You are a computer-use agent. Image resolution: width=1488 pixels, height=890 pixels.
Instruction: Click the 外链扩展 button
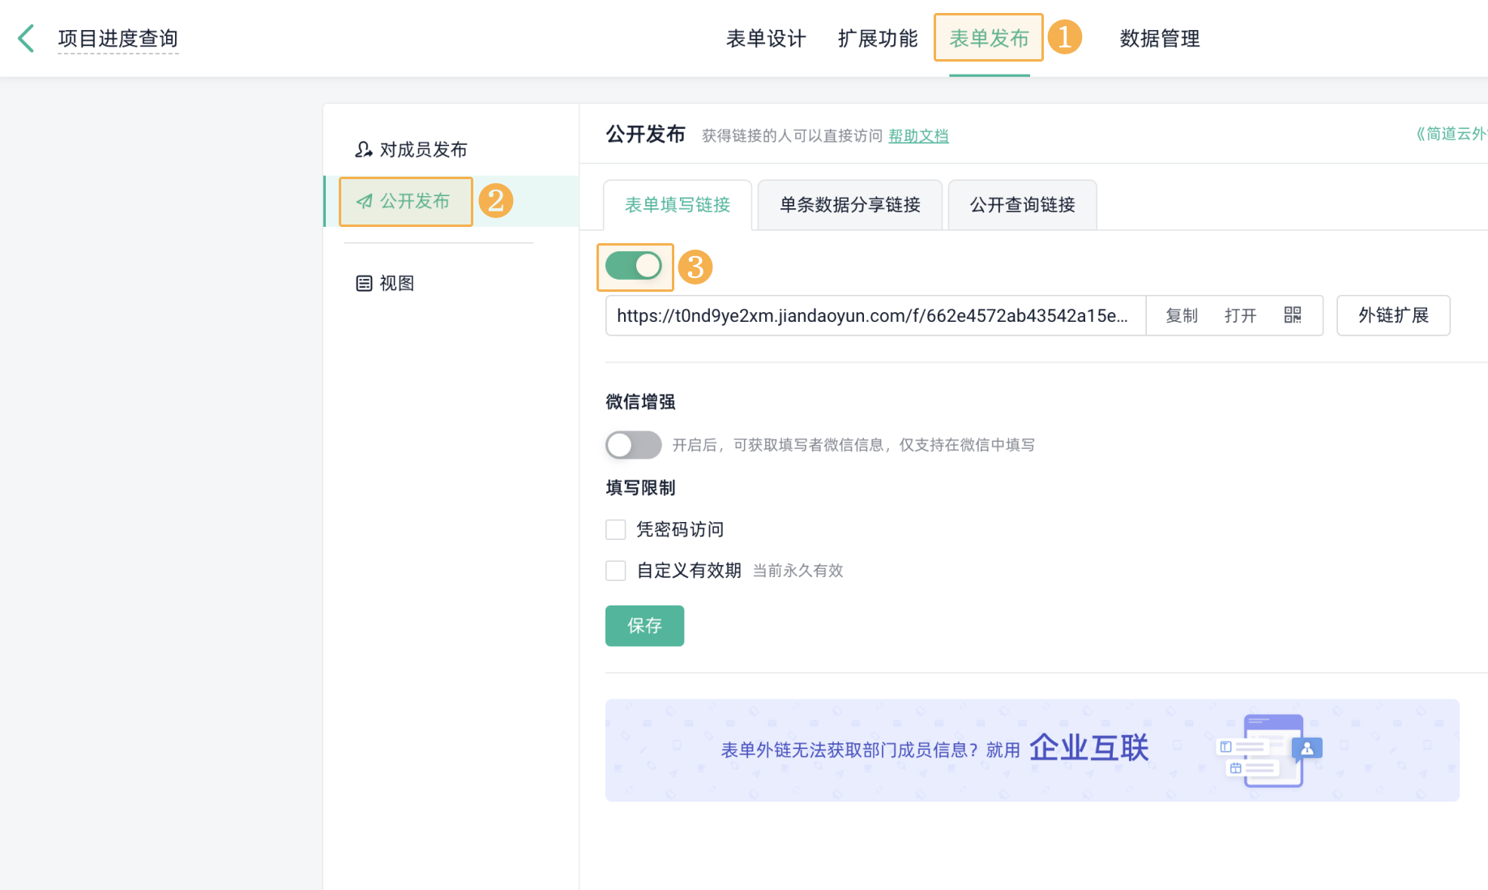[1393, 315]
